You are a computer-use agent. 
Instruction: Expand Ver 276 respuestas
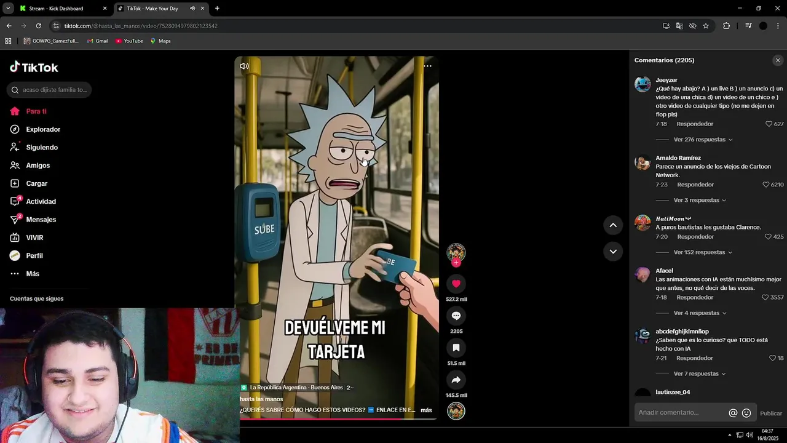coord(703,140)
